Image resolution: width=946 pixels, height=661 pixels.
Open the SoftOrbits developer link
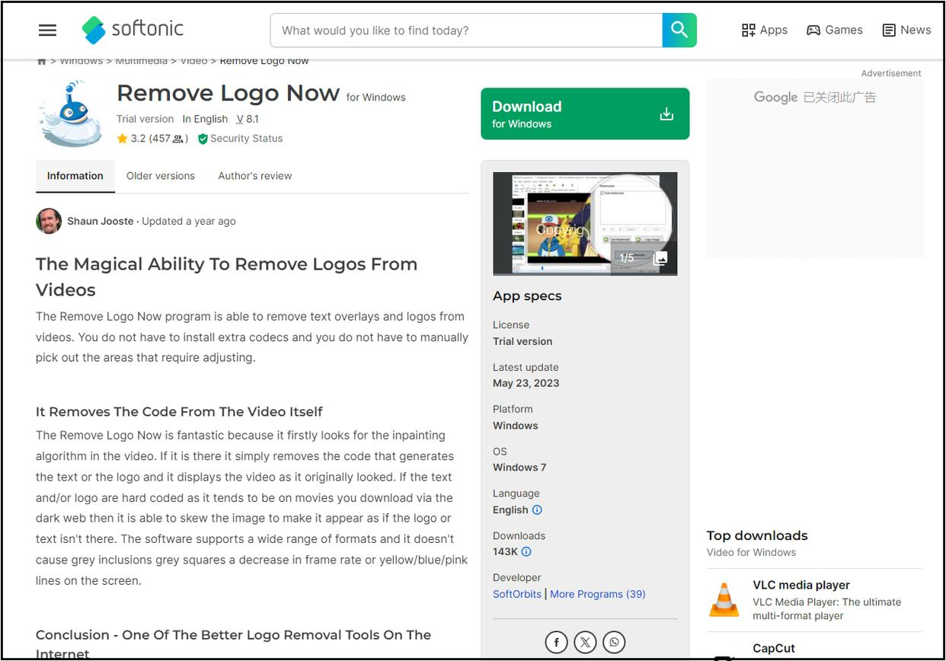[x=517, y=594]
